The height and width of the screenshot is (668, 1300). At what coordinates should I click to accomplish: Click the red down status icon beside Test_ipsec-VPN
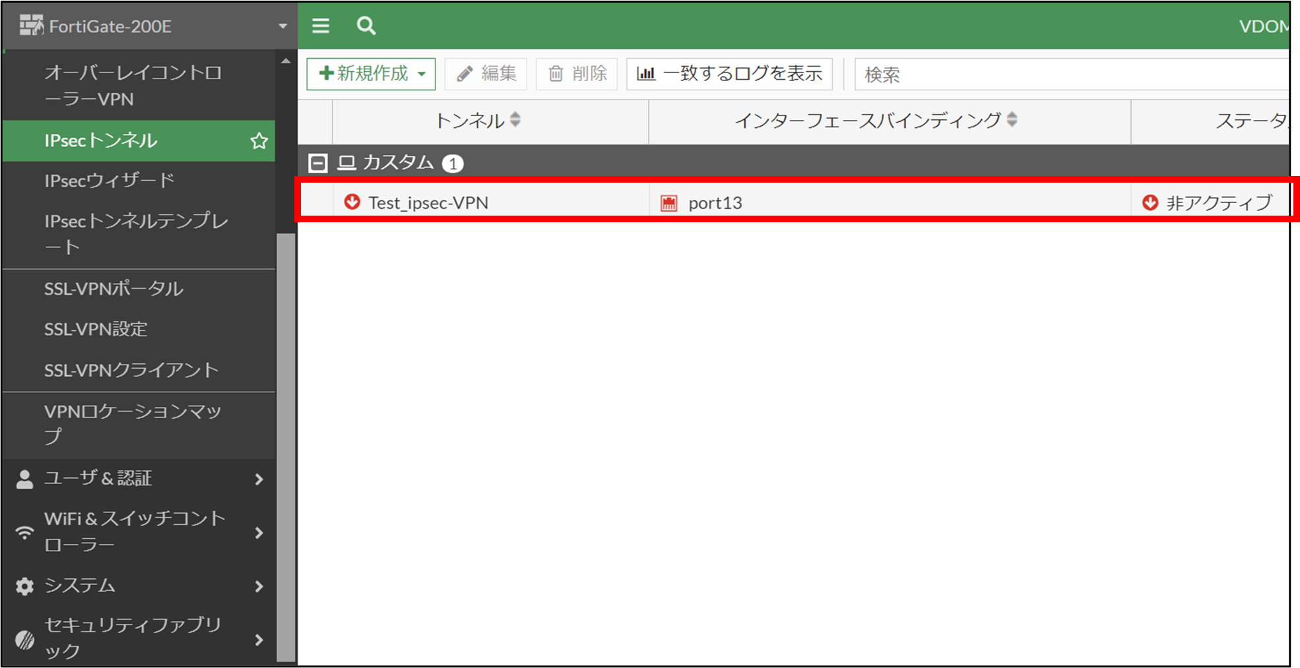coord(352,202)
